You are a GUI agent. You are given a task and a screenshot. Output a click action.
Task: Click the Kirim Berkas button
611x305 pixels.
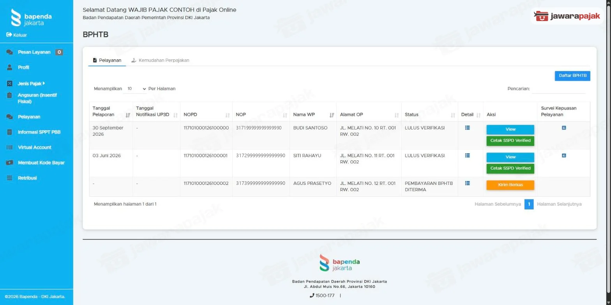click(x=510, y=185)
